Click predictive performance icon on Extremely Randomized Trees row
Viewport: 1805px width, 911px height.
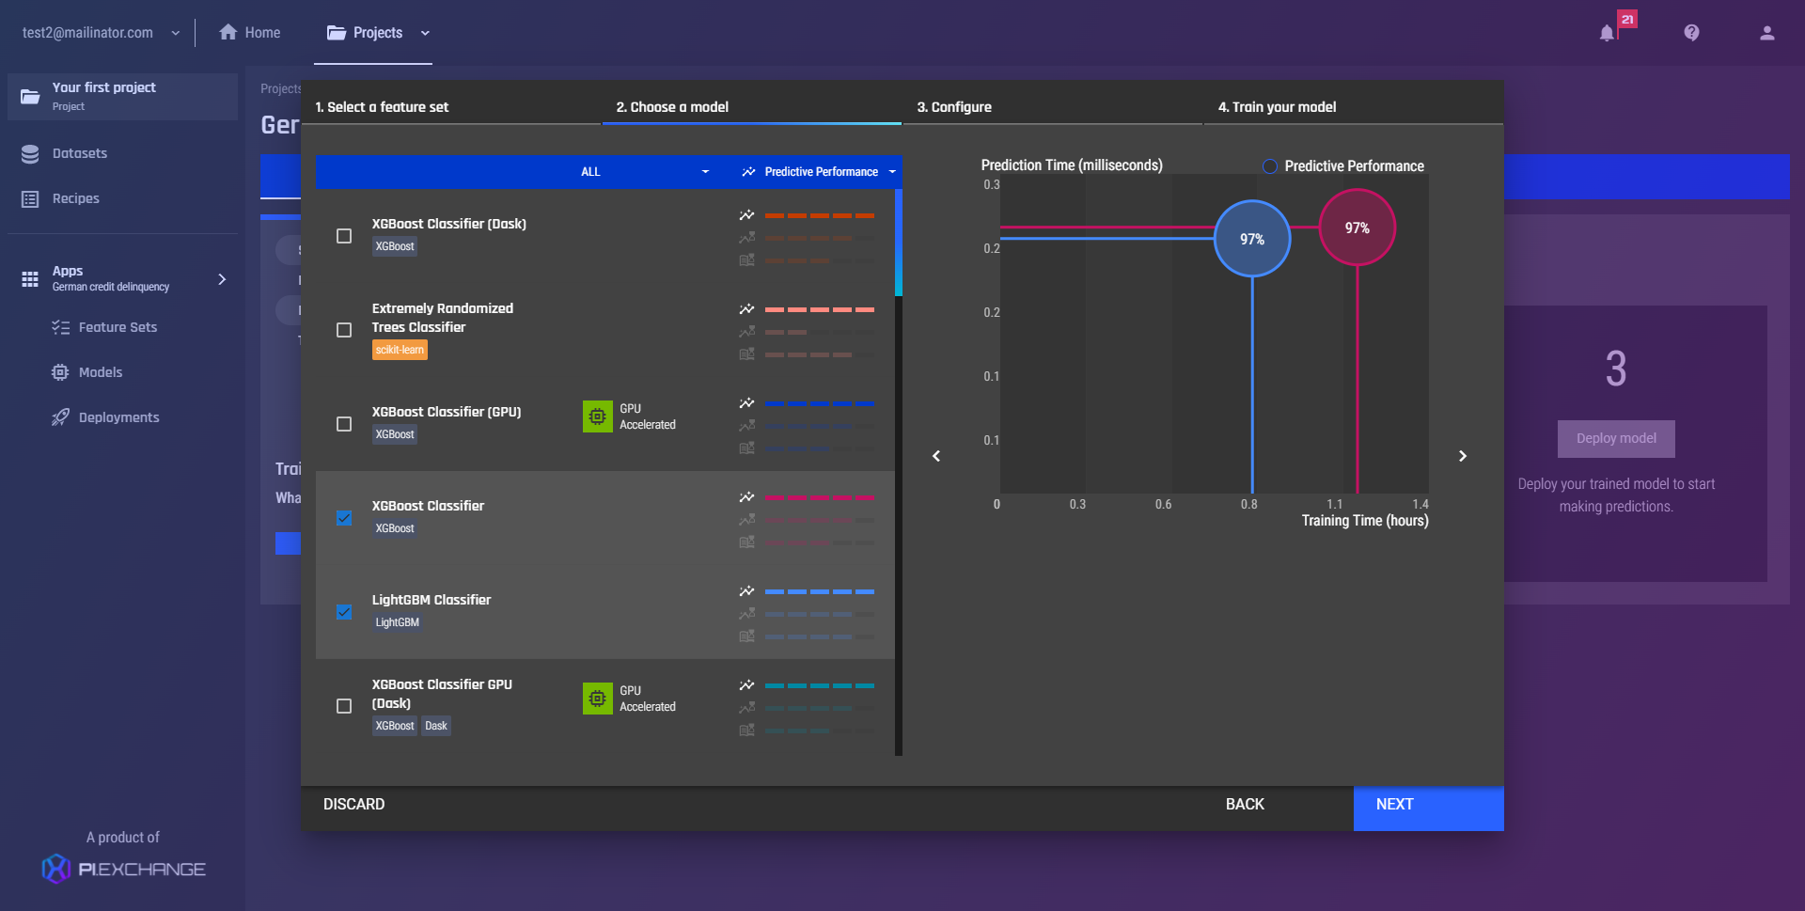click(746, 309)
